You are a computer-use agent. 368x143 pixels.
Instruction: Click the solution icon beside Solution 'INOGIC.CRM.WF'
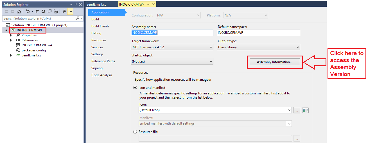(x=8, y=25)
